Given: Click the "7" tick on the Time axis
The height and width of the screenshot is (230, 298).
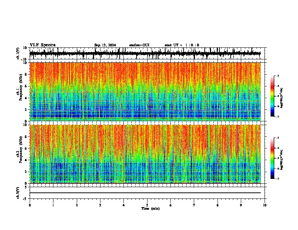Looking at the screenshot, I should click(x=194, y=205).
